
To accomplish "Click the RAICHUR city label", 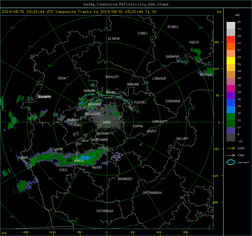I will (x=206, y=75).
